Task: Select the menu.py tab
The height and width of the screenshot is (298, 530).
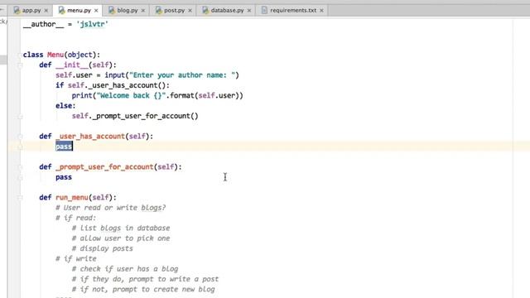Action: click(79, 11)
